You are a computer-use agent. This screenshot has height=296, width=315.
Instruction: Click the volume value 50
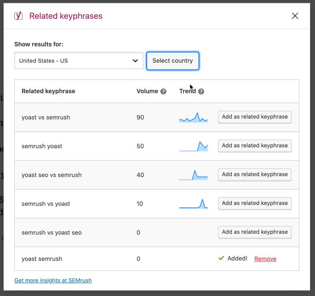(140, 146)
